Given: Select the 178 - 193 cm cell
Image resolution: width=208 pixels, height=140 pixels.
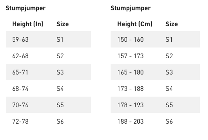Looking at the screenshot, I should [x=130, y=105].
